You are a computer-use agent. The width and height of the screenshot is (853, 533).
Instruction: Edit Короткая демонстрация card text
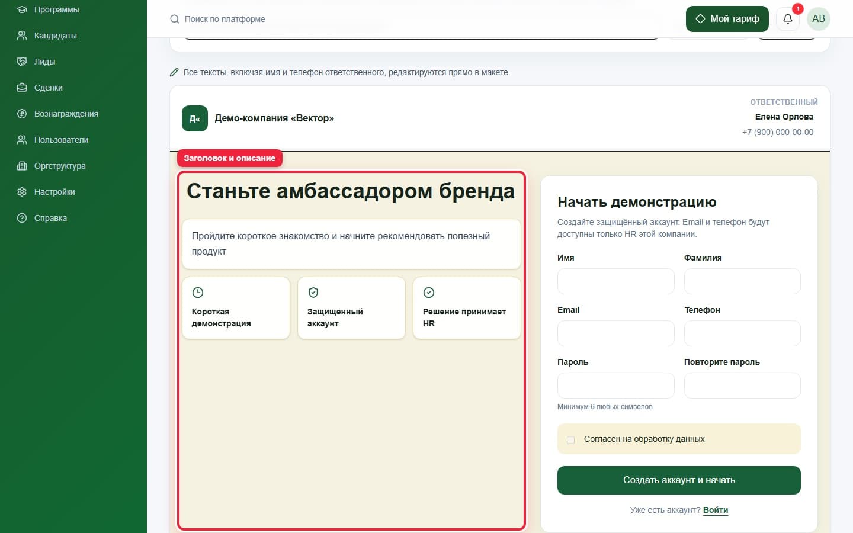[x=222, y=317]
